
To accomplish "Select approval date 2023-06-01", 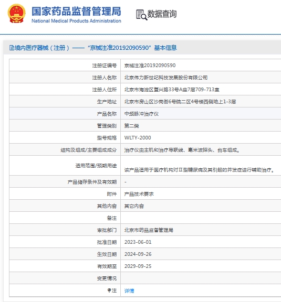I will point(138,242).
